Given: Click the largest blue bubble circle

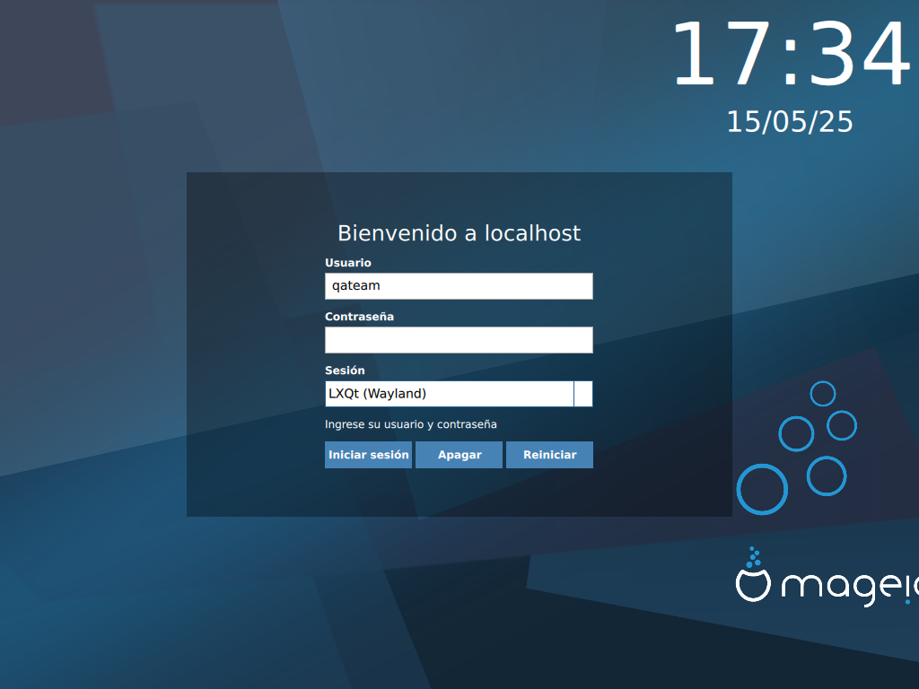Looking at the screenshot, I should point(762,489).
